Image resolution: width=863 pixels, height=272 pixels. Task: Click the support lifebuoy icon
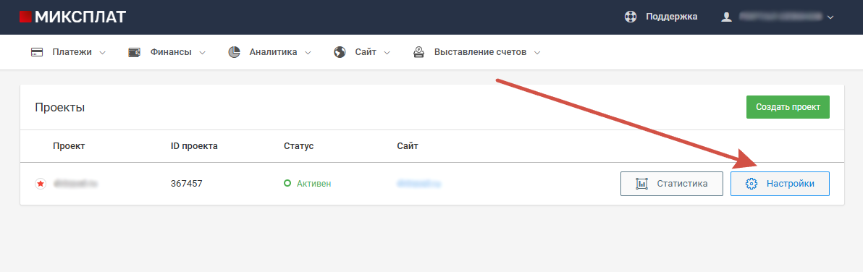tap(630, 17)
